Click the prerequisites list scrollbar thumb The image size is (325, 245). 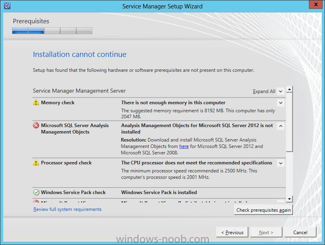[x=289, y=122]
